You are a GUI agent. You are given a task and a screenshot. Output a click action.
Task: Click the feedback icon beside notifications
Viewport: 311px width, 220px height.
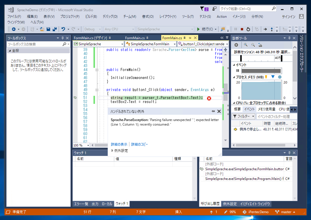pyautogui.click(x=214, y=9)
